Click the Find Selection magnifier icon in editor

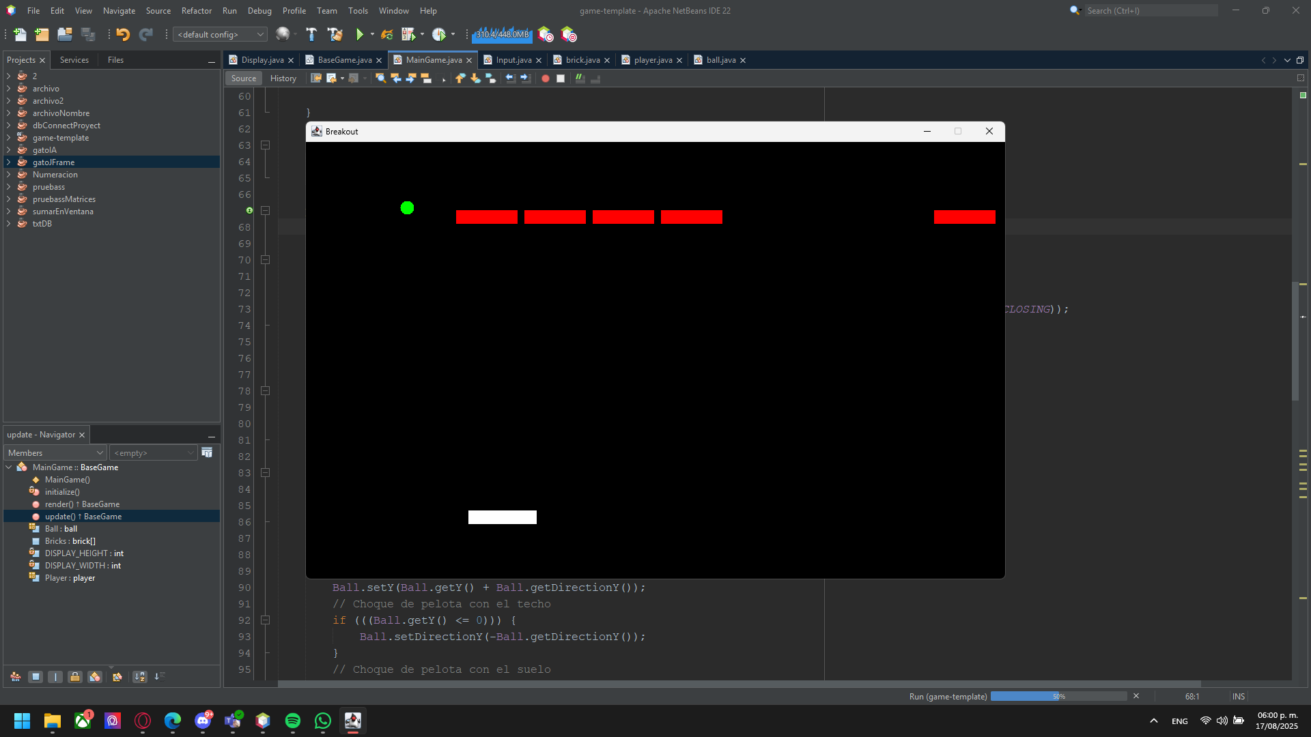tap(380, 78)
